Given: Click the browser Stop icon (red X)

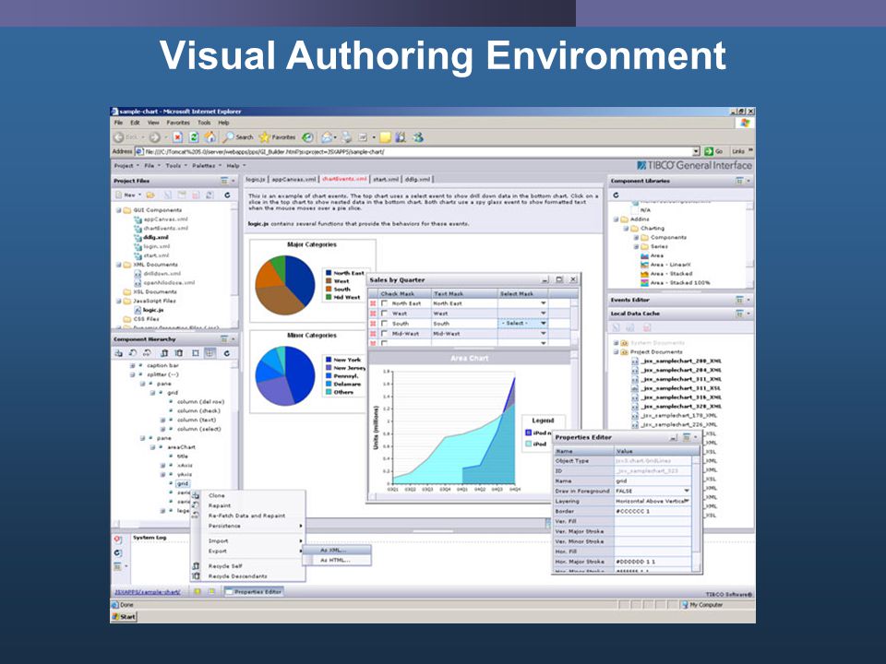Looking at the screenshot, I should 177,137.
